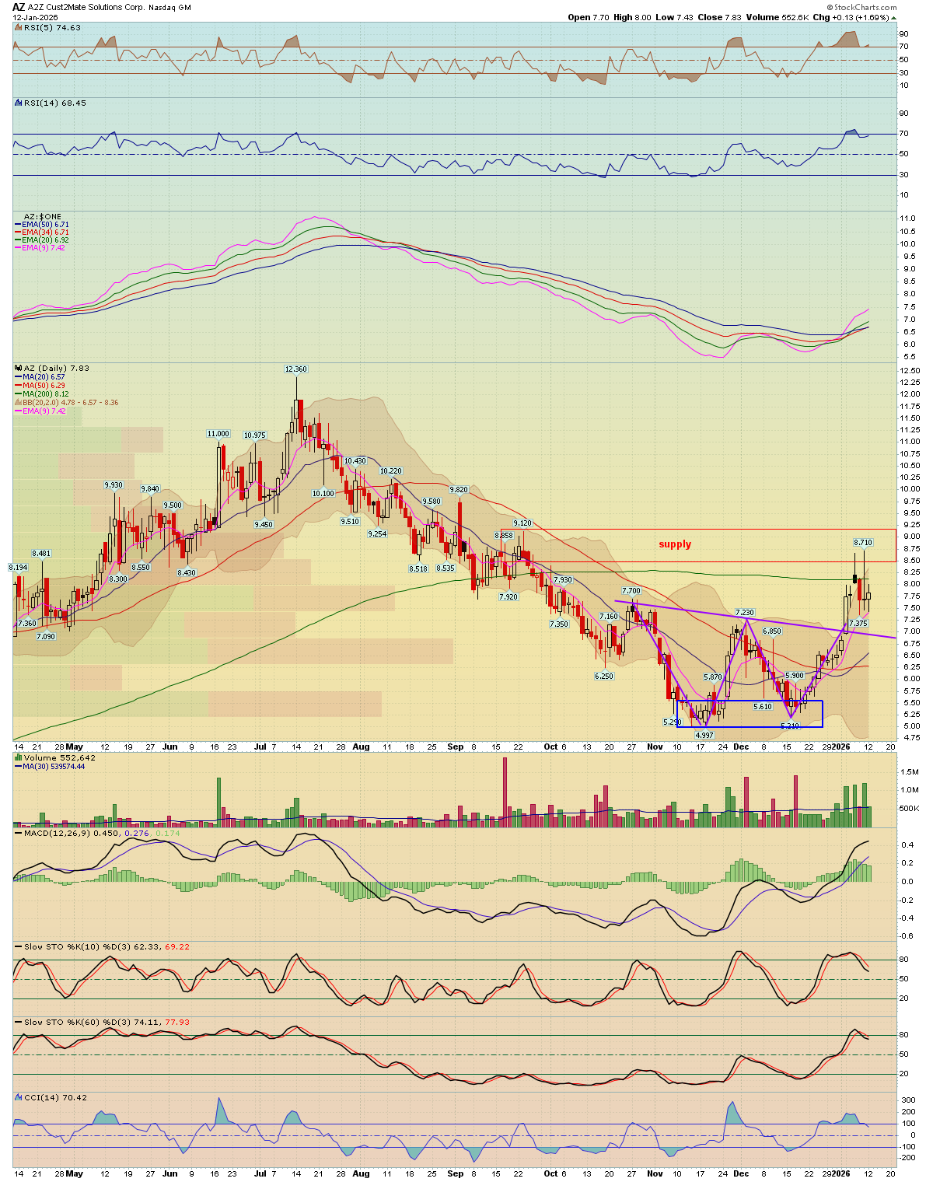Click the MACD(12,26,9) black line marker

[x=18, y=833]
